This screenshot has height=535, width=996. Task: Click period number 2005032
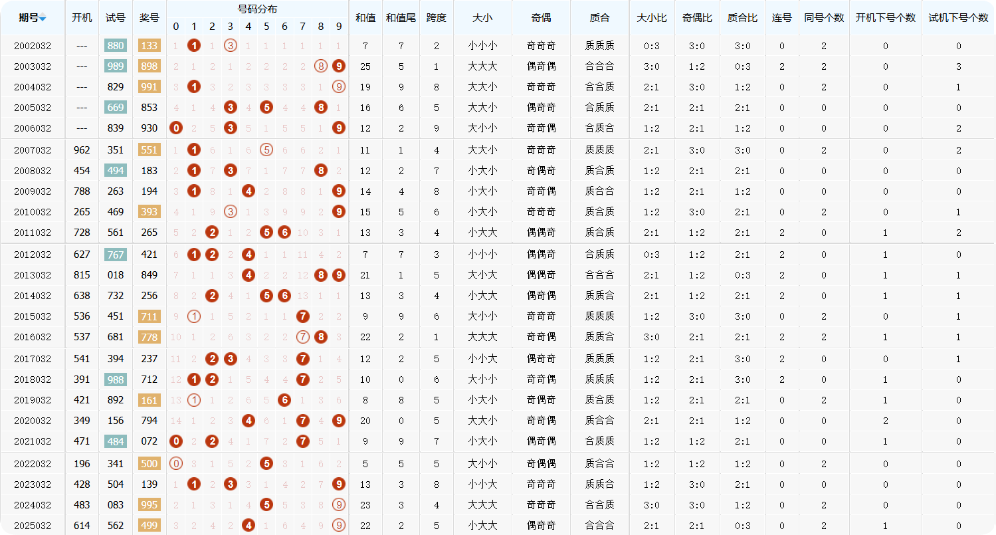[33, 108]
